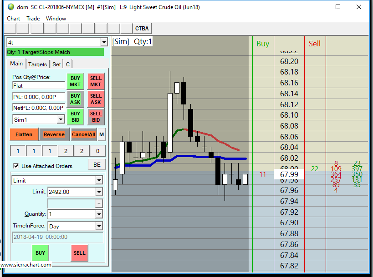Image resolution: width=373 pixels, height=277 pixels.
Task: Click the P/L 0.00C, 0.00P field
Action: 39,97
